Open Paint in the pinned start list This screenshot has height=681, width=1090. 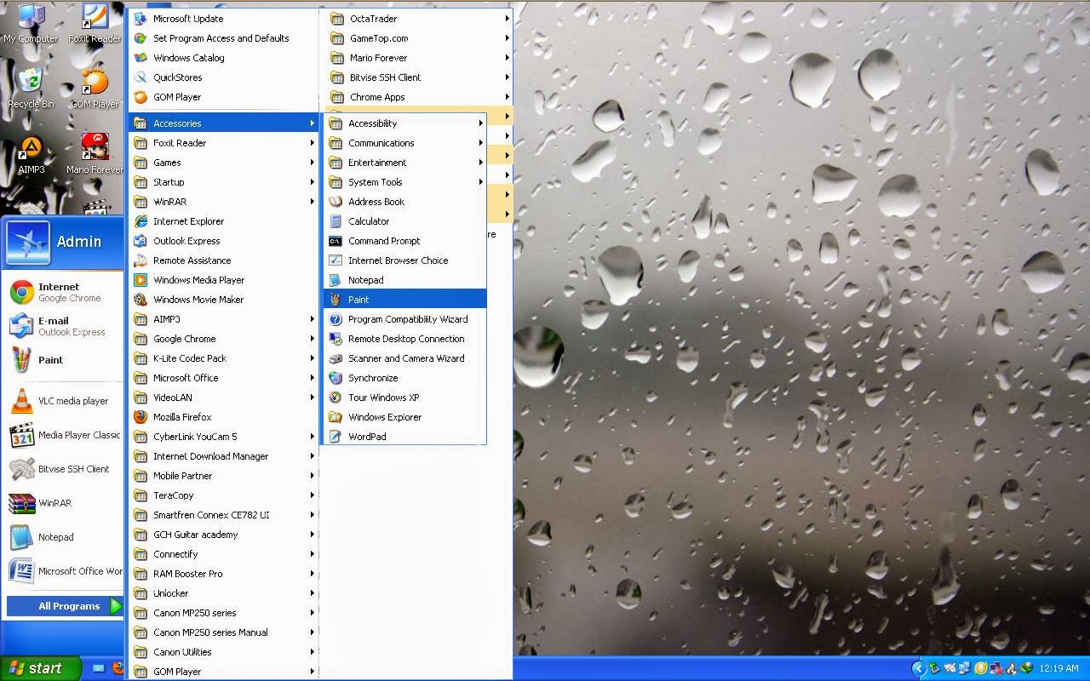click(x=63, y=360)
